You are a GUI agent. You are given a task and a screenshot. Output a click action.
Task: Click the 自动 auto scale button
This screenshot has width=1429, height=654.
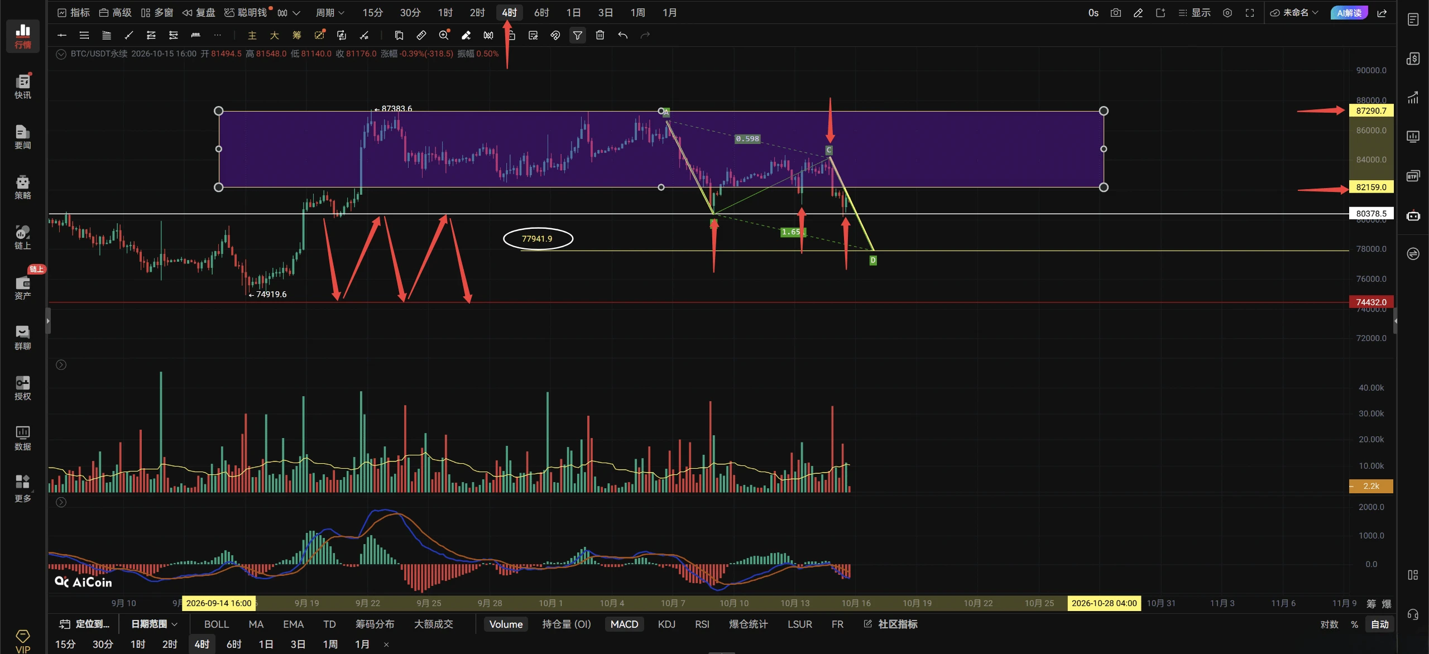pyautogui.click(x=1380, y=624)
